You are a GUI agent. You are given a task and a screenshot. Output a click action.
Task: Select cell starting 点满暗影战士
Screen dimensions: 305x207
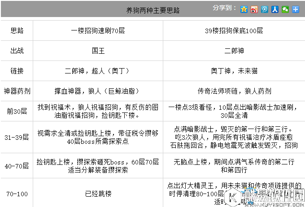(234, 137)
